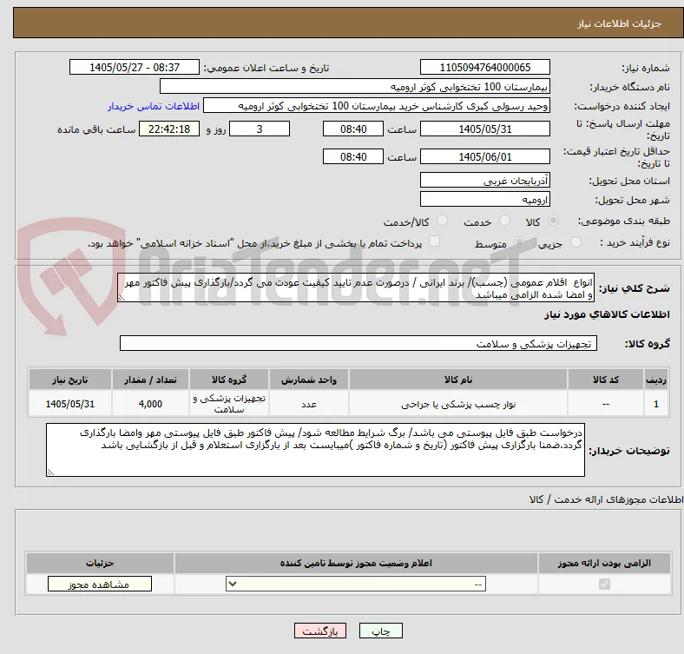Click the اعلام وضعیت مجوز column header
The height and width of the screenshot is (654, 684).
[x=356, y=563]
